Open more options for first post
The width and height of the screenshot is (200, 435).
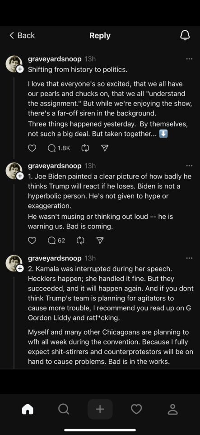click(189, 59)
